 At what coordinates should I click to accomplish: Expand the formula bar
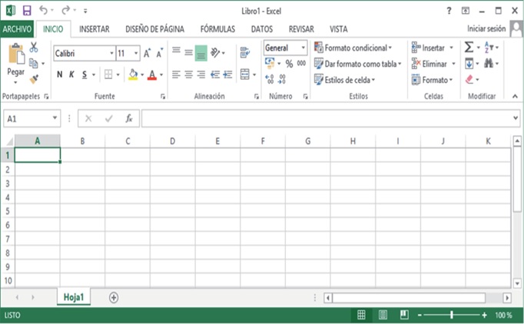point(516,118)
